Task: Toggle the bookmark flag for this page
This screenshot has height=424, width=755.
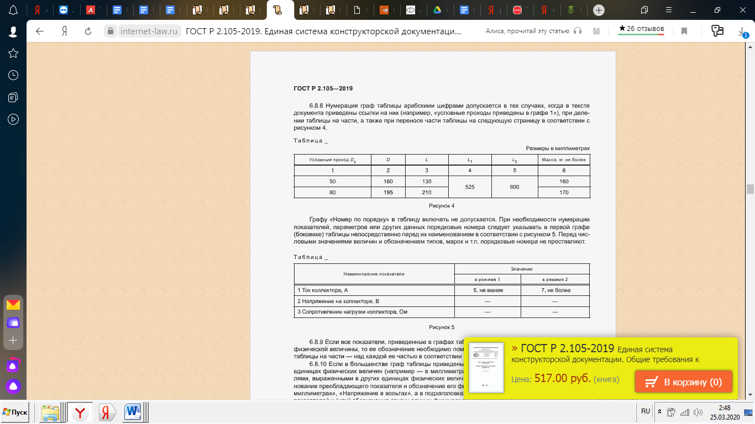Action: (684, 31)
